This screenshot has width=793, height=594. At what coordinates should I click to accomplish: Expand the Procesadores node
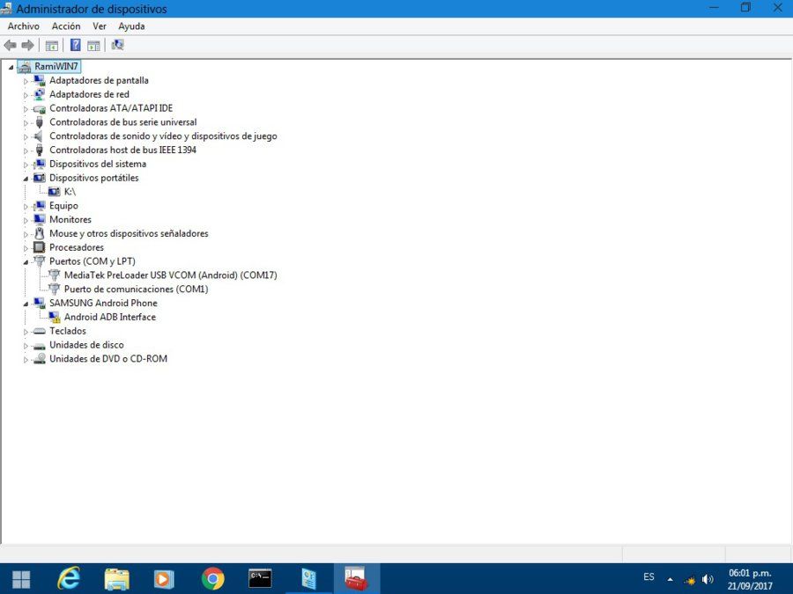coord(26,248)
